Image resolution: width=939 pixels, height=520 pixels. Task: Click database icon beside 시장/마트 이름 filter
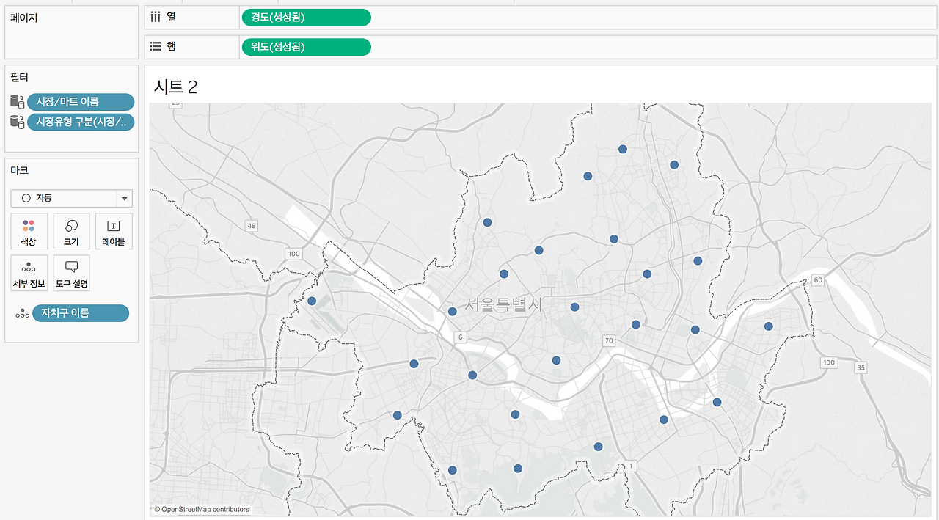click(18, 102)
